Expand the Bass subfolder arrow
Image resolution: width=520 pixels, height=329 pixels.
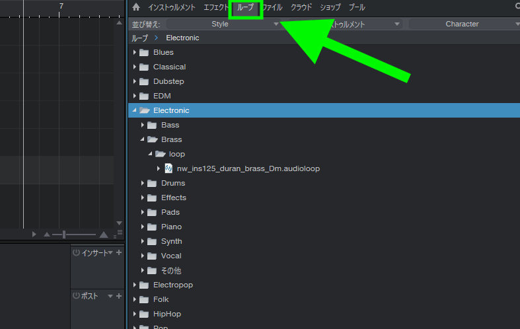coord(142,125)
